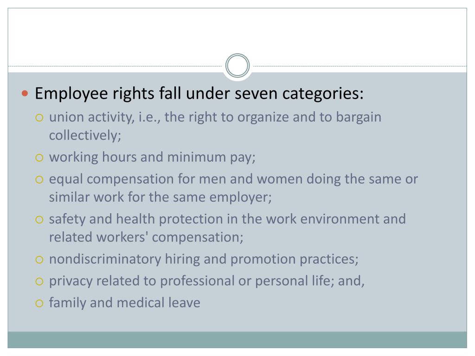This screenshot has width=475, height=356.
Task: Click the word collectively
Action: (x=85, y=135)
